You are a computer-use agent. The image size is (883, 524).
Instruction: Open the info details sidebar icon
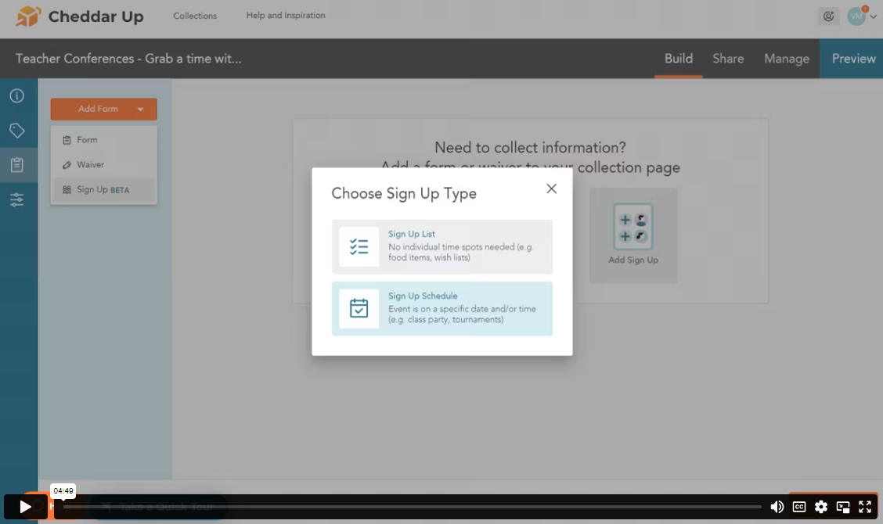click(17, 95)
